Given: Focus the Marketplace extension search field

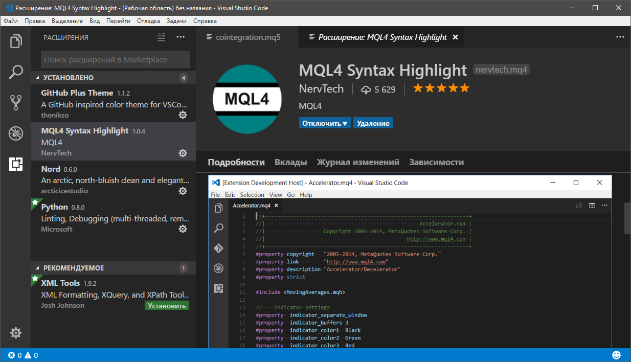Looking at the screenshot, I should [x=116, y=59].
